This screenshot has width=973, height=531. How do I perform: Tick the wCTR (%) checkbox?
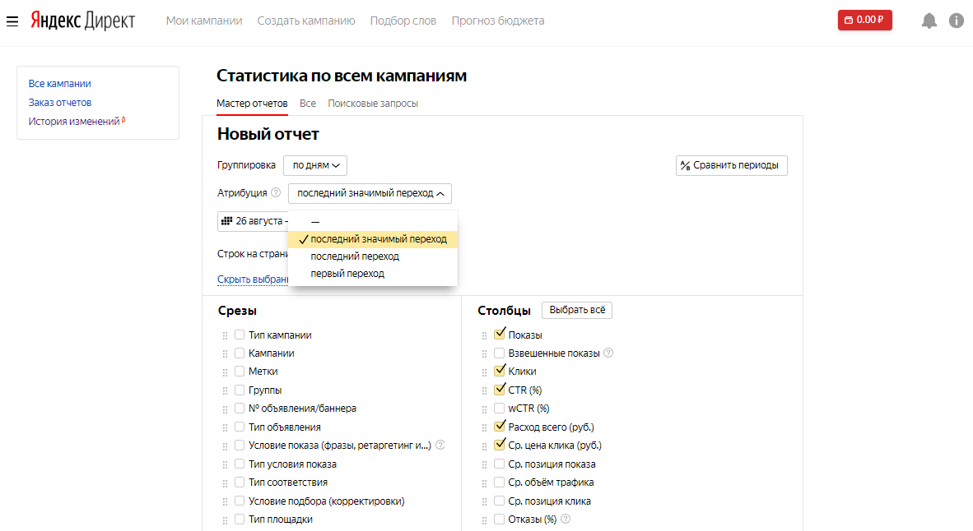point(500,409)
